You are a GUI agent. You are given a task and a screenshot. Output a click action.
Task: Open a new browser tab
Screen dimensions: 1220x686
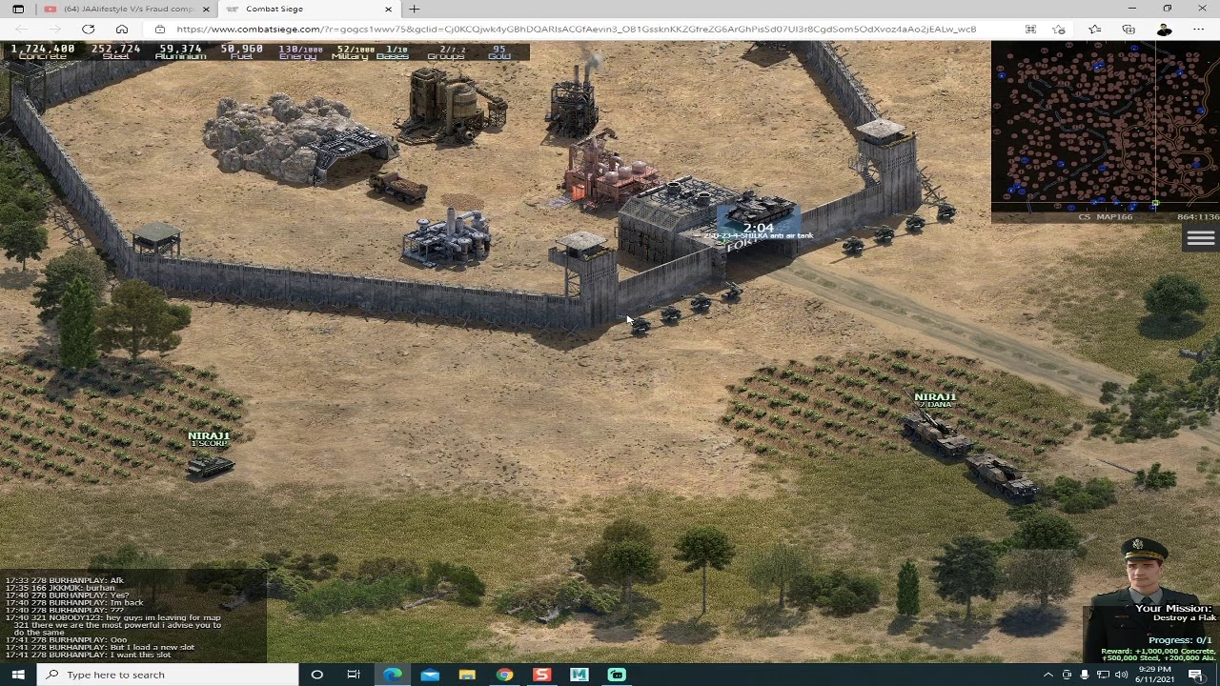414,9
